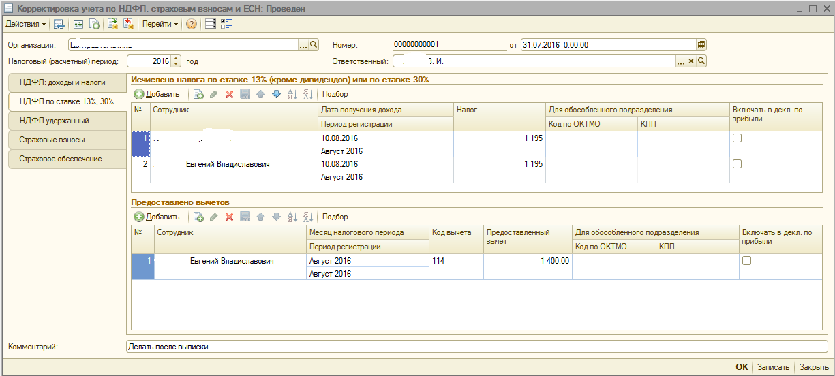Click copy row icon in deductions toolbar
Image resolution: width=835 pixels, height=376 pixels.
199,217
